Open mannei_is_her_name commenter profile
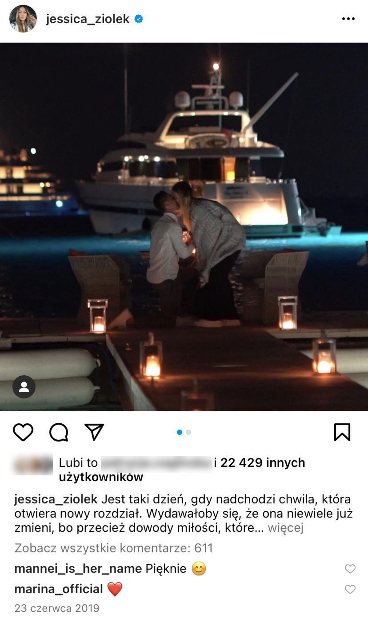This screenshot has width=368, height=623. coord(78,568)
